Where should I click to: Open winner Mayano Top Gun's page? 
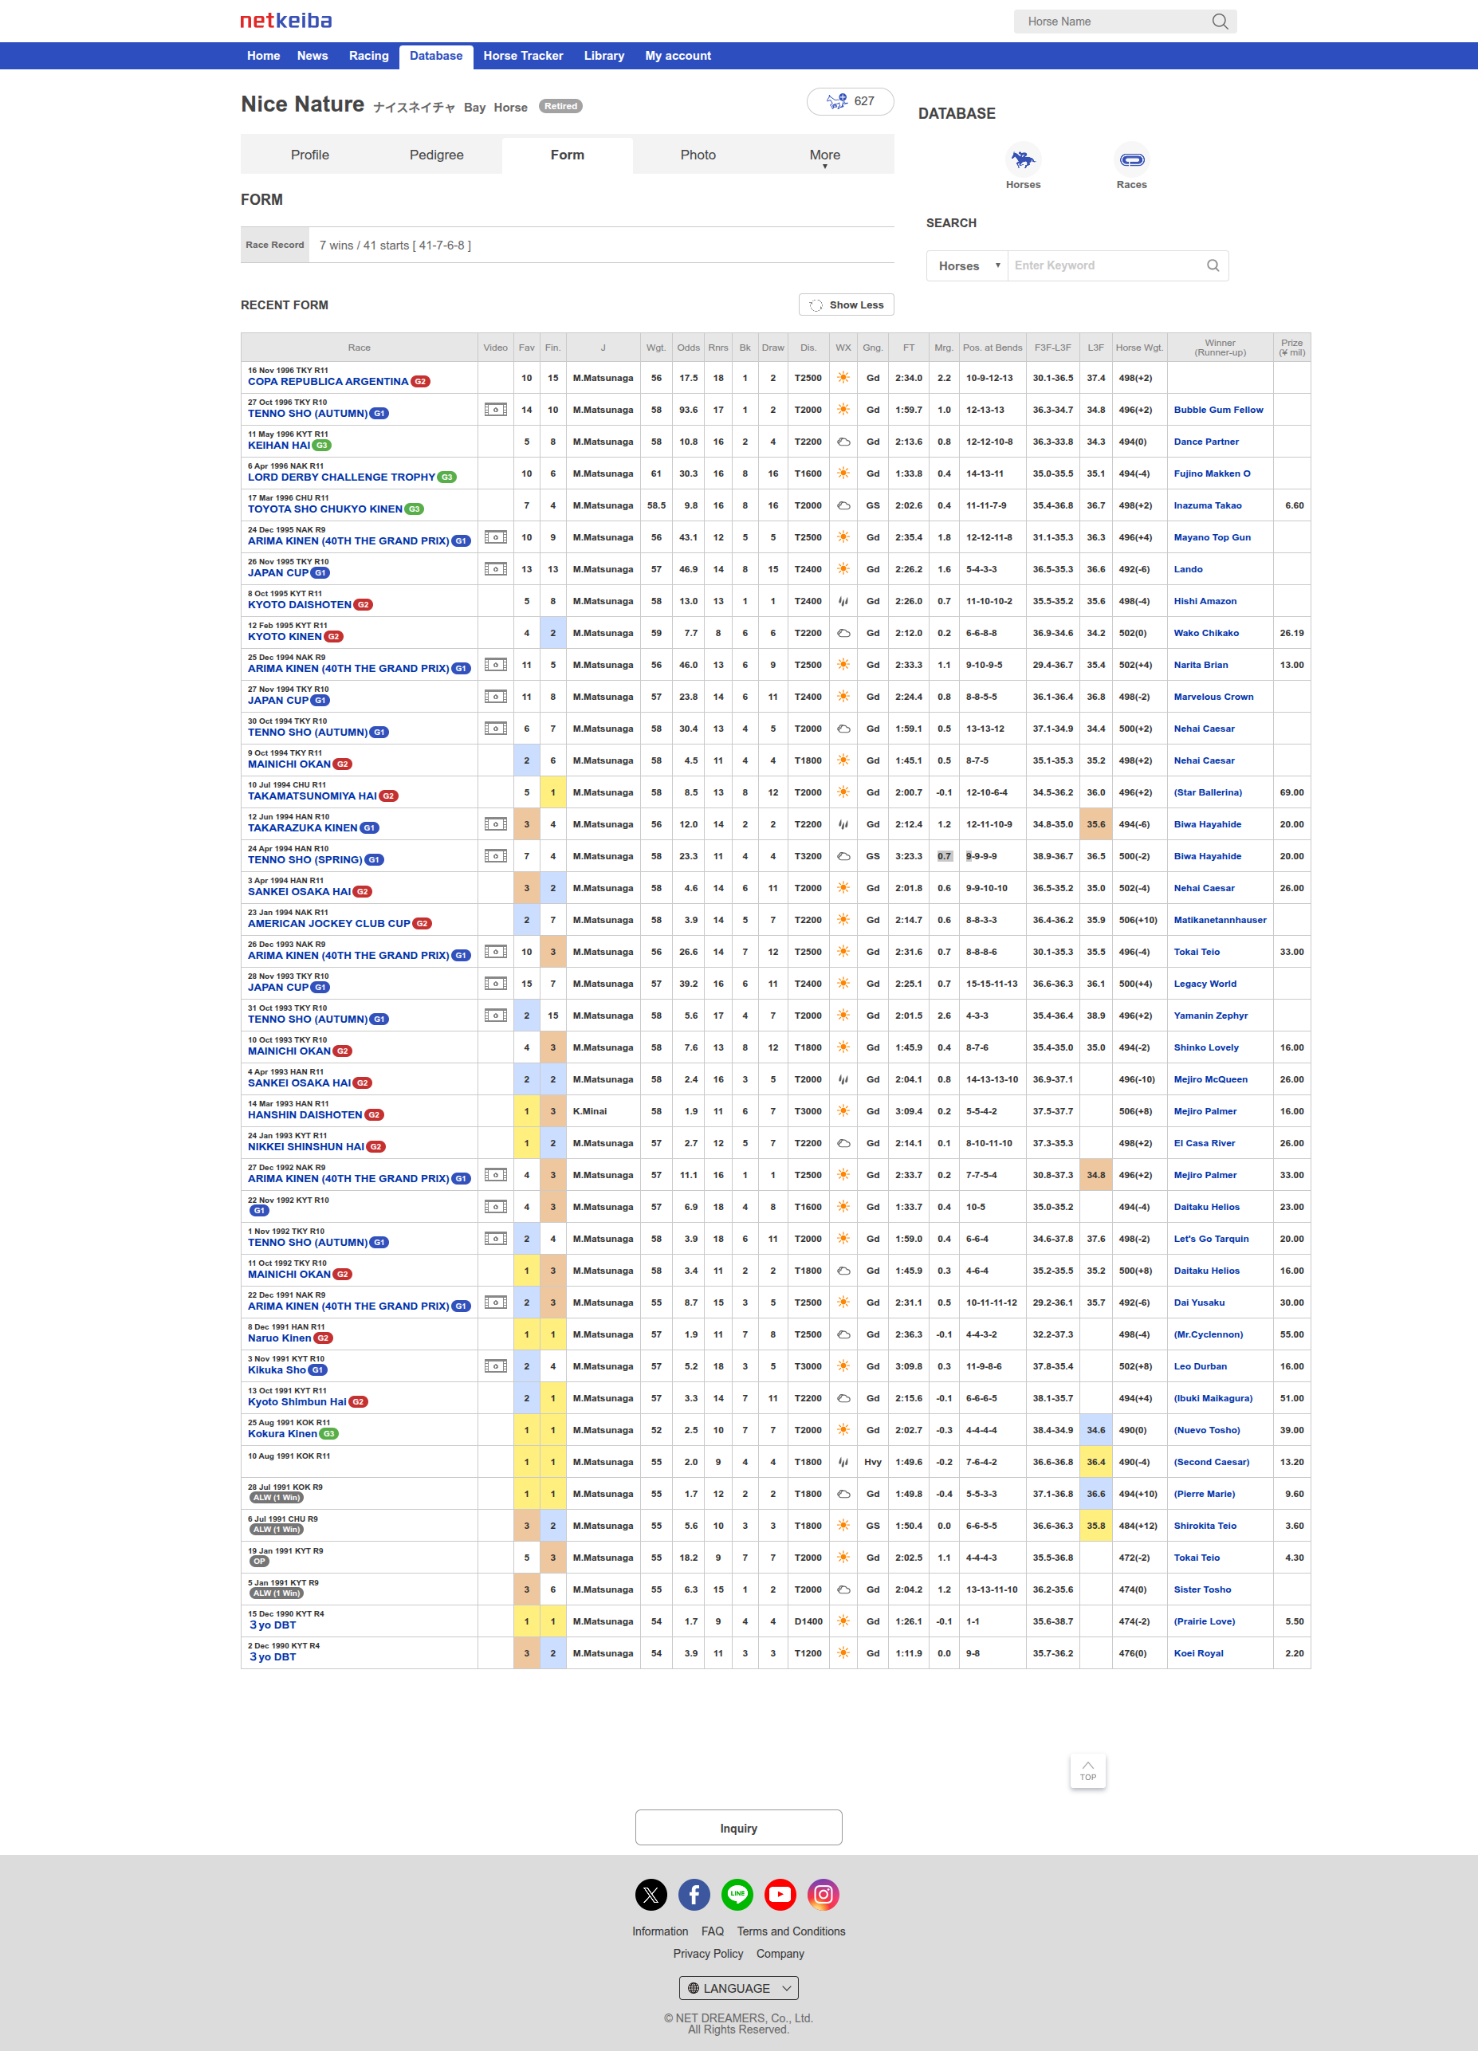[1212, 537]
